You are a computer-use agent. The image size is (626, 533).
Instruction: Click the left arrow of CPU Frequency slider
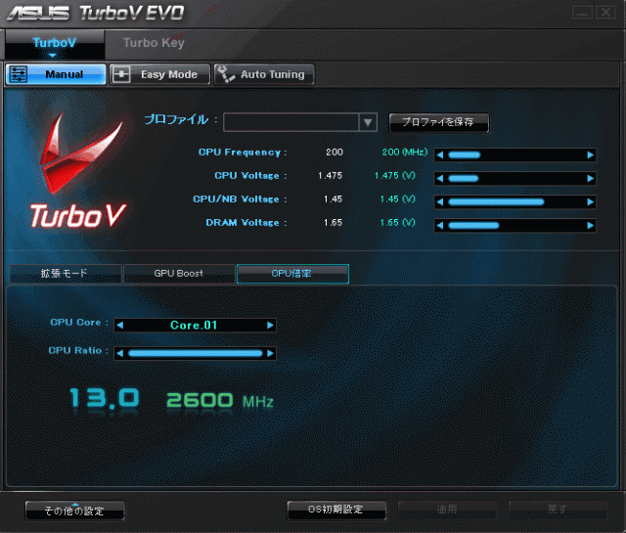click(439, 155)
